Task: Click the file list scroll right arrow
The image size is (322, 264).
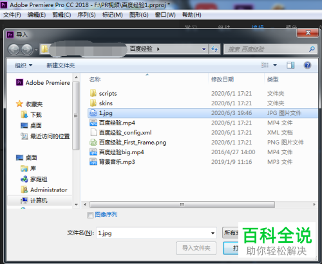Action: [x=314, y=204]
